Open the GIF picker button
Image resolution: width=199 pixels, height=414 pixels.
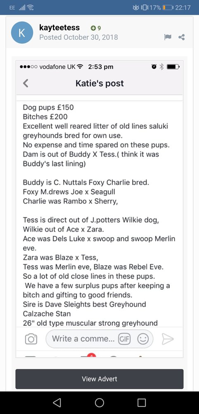(x=124, y=339)
